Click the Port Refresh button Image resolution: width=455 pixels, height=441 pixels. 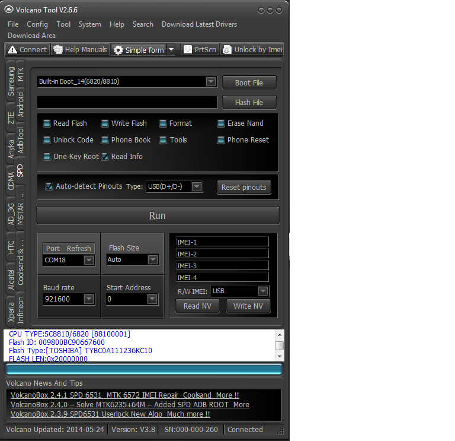click(x=69, y=249)
